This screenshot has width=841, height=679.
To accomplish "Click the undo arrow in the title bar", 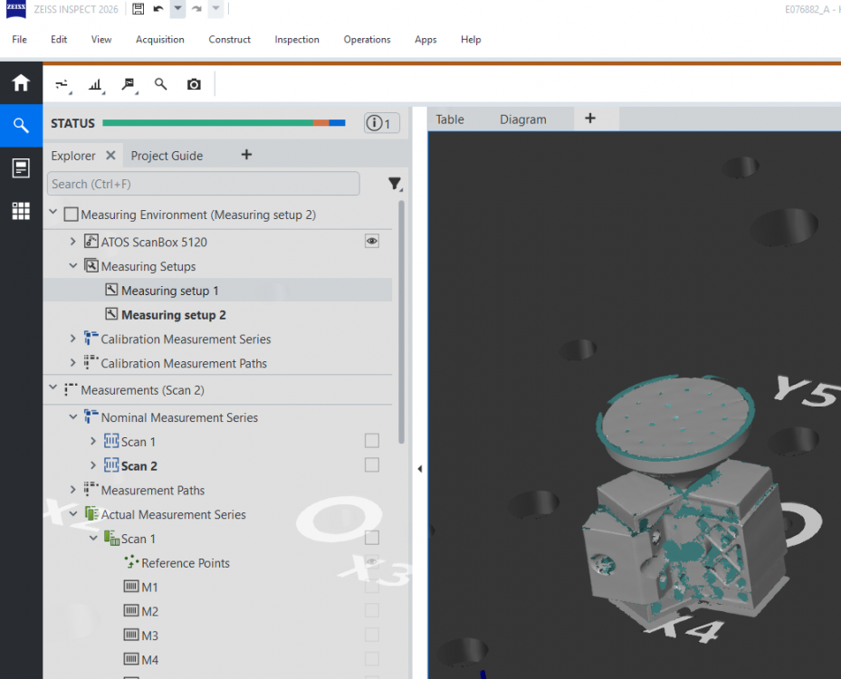I will tap(158, 8).
